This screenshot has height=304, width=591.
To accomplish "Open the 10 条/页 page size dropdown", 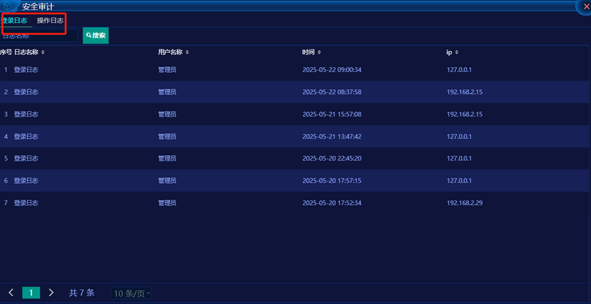I will point(131,294).
